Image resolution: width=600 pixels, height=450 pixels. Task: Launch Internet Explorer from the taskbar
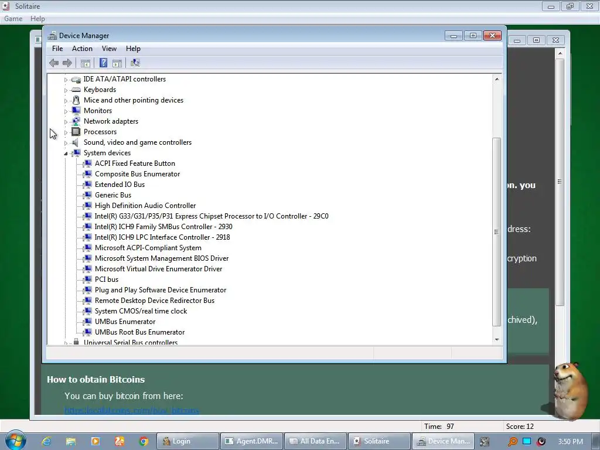(46, 441)
